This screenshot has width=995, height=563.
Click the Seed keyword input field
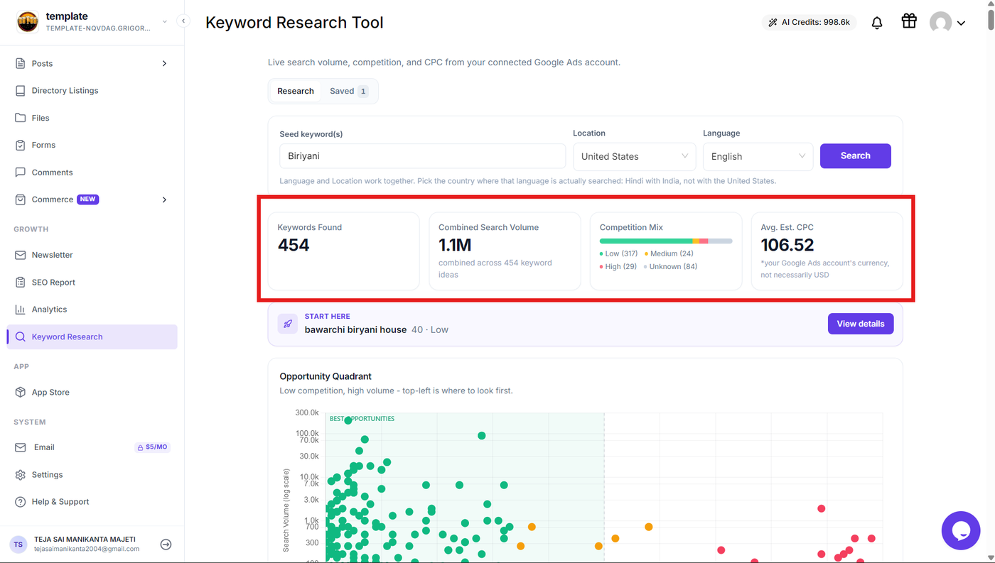422,156
